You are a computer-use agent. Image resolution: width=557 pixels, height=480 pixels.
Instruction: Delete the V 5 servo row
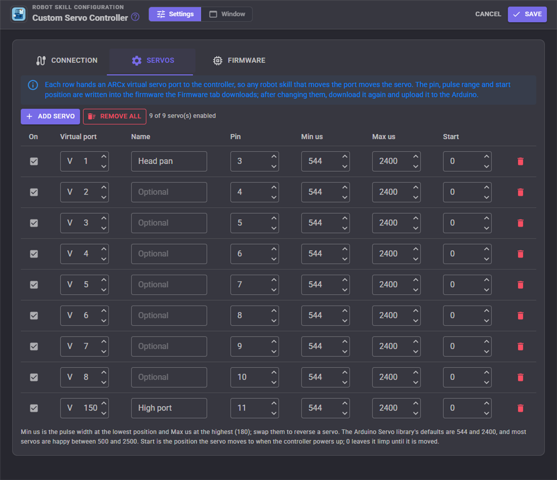tap(521, 285)
